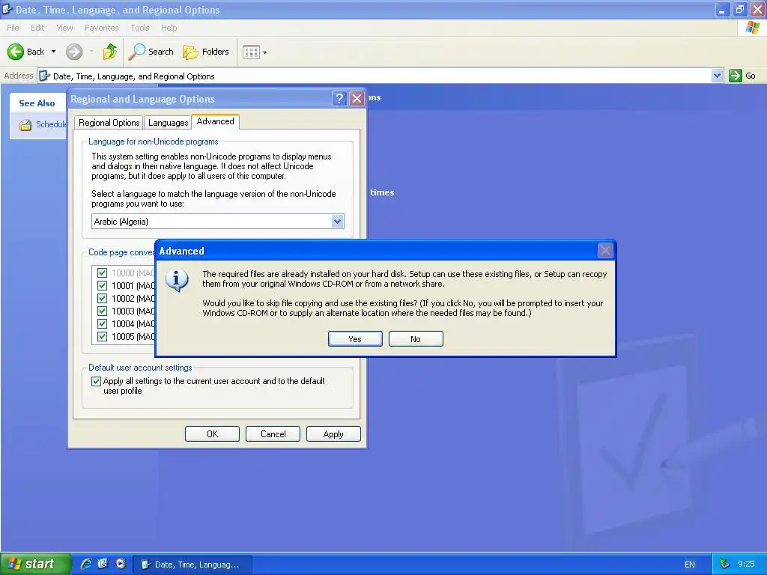
Task: Open the Edit menu
Action: [x=37, y=28]
